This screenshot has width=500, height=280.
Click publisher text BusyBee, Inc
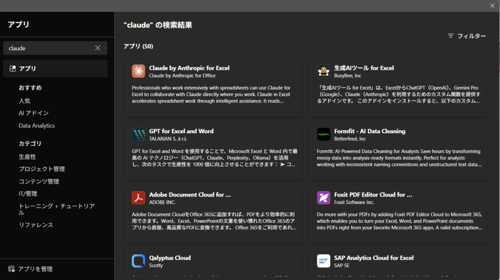click(x=348, y=76)
